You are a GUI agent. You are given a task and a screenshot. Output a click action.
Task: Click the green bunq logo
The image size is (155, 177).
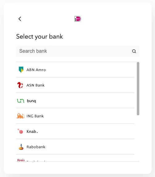(21, 101)
